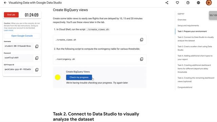Open the Learn more link
Screen dimensions: 217x122
click(8, 30)
